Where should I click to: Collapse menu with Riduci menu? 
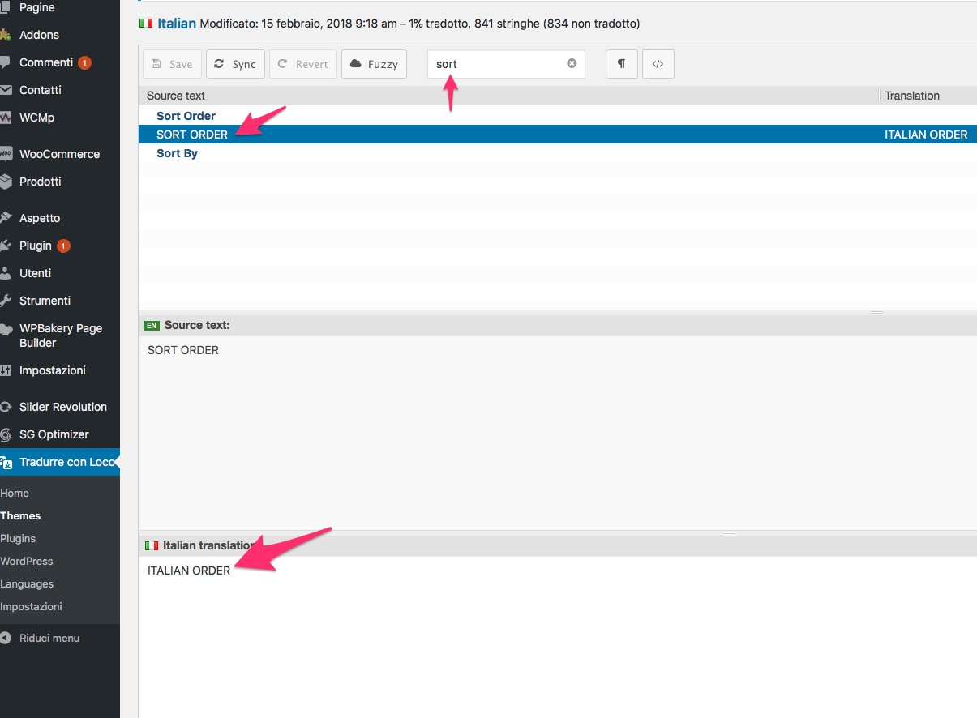49,638
